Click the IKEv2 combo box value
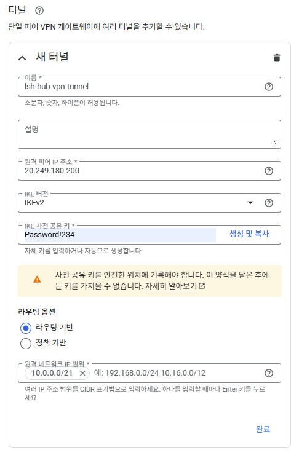 click(133, 203)
